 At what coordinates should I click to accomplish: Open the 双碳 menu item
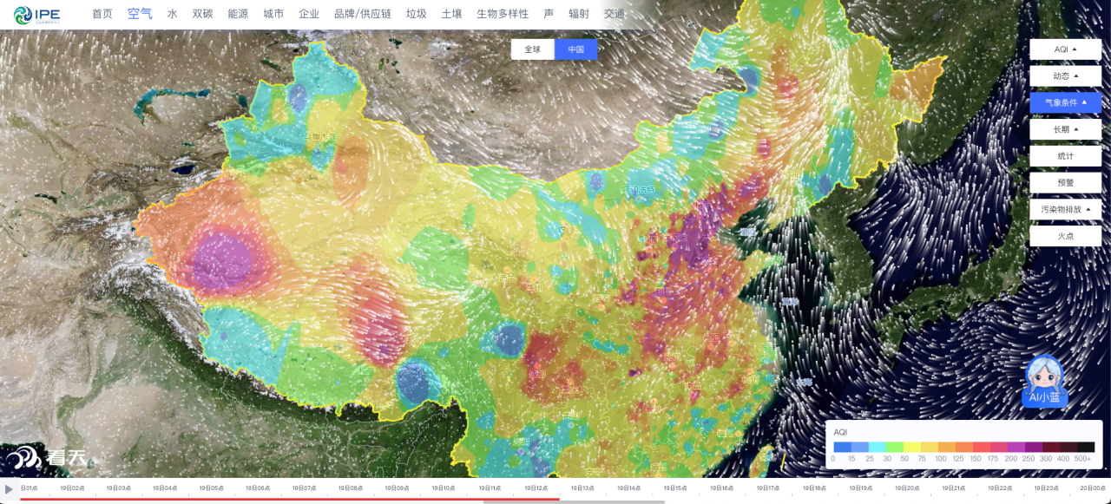(x=202, y=14)
